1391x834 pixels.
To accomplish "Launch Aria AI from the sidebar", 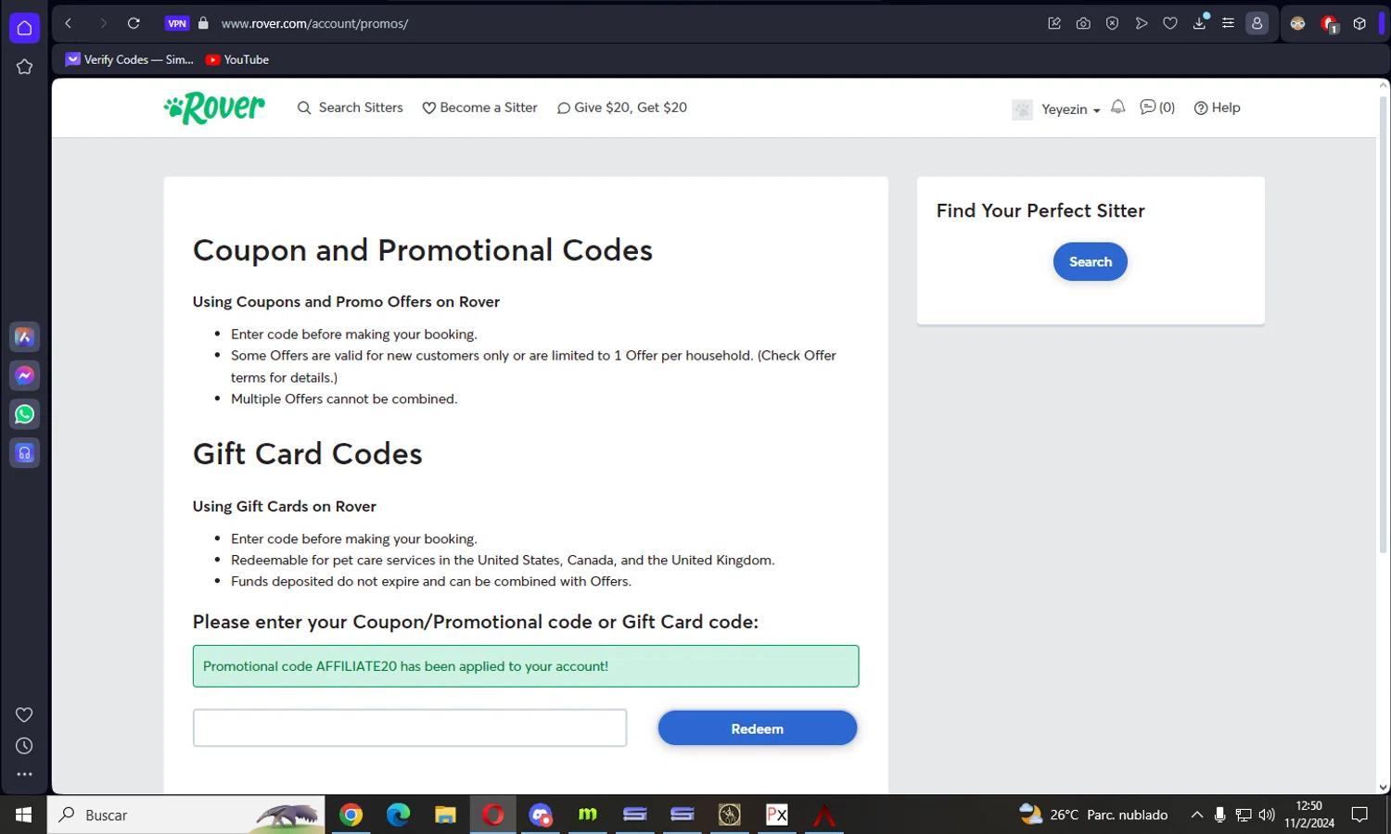I will [x=25, y=337].
